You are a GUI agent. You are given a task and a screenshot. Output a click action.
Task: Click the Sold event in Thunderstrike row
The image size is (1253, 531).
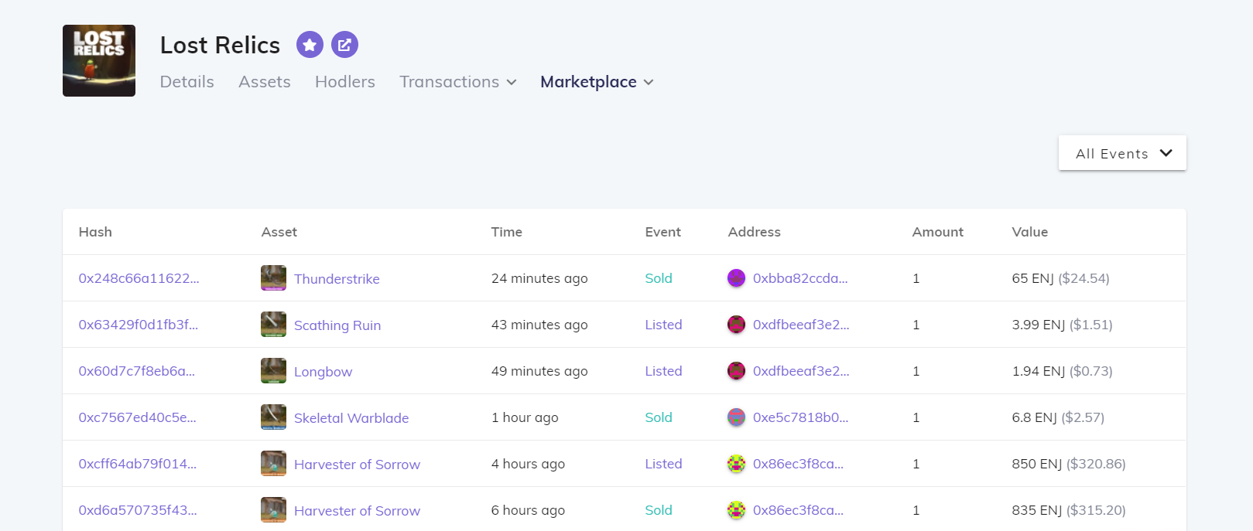[659, 278]
